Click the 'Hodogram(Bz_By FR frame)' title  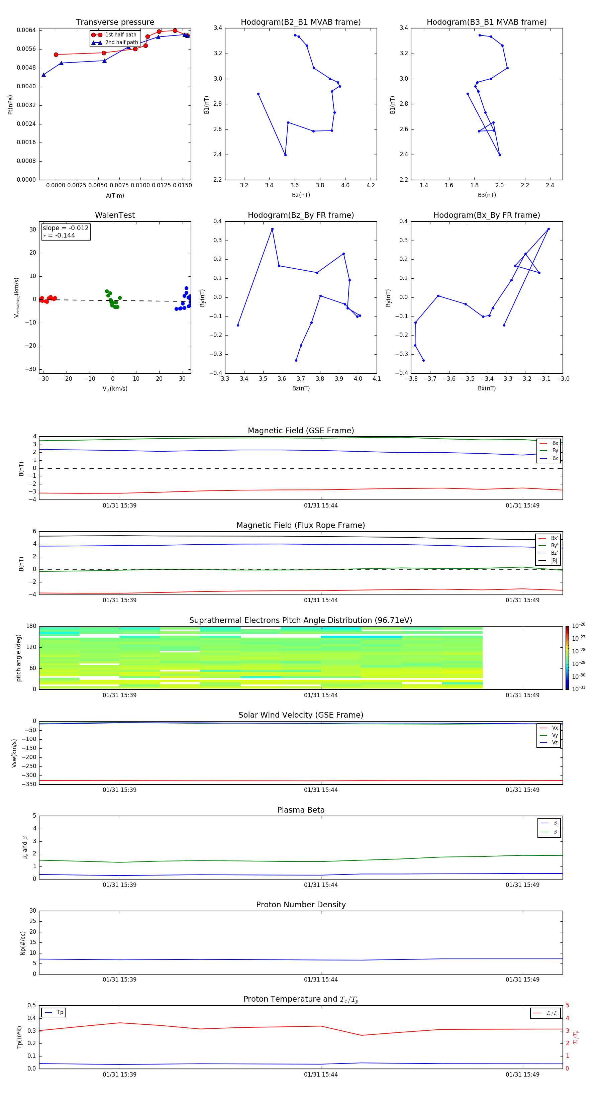(x=301, y=215)
